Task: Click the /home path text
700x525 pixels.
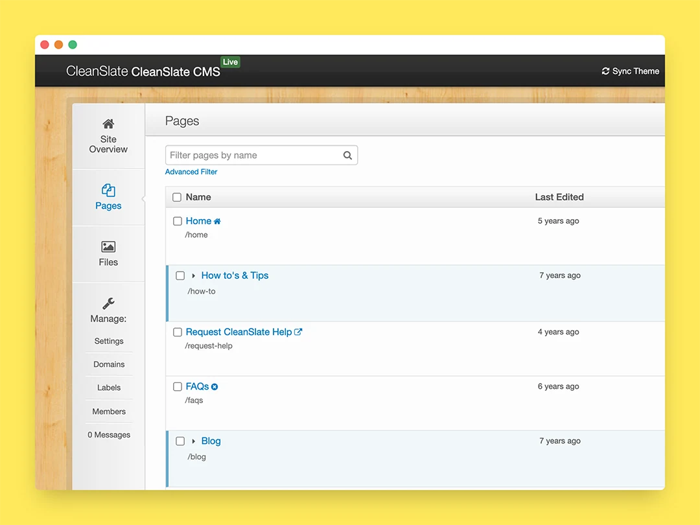Action: point(196,235)
